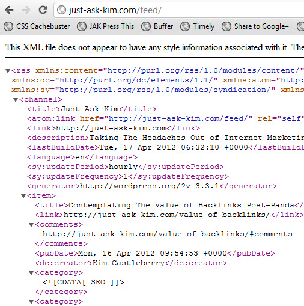Collapse the comments element triangle

31,225
